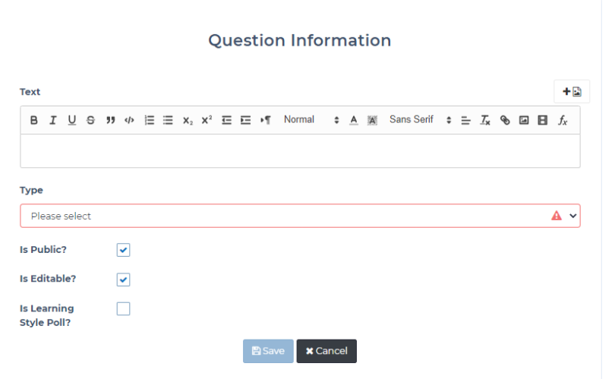Create a numbered list
The image size is (615, 379).
point(150,120)
